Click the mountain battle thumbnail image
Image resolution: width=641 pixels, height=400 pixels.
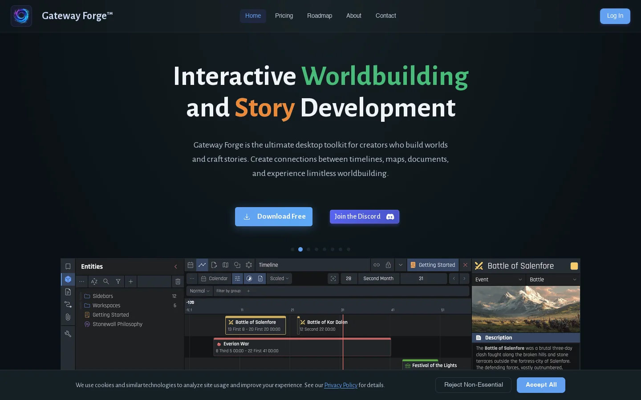click(526, 309)
